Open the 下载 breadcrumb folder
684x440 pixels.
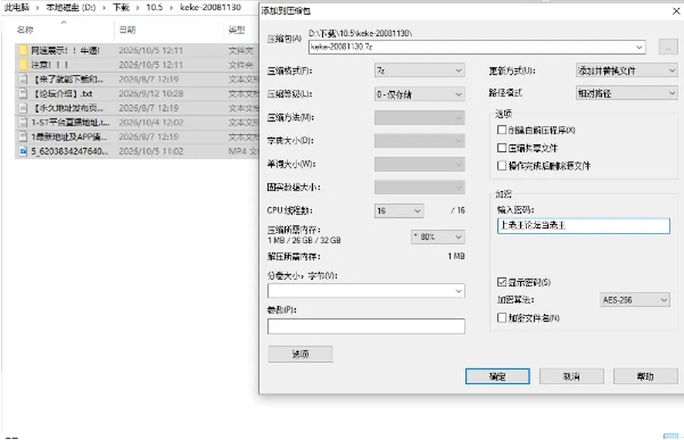(x=121, y=7)
